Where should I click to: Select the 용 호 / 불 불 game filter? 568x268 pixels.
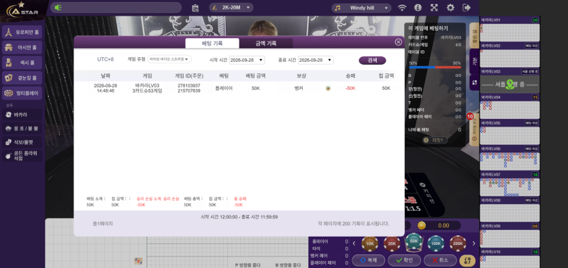tap(22, 128)
